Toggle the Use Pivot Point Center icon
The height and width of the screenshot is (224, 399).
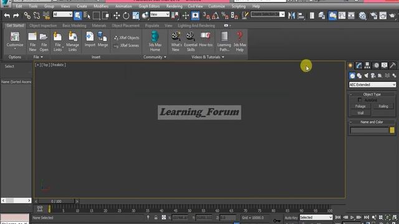[175, 16]
